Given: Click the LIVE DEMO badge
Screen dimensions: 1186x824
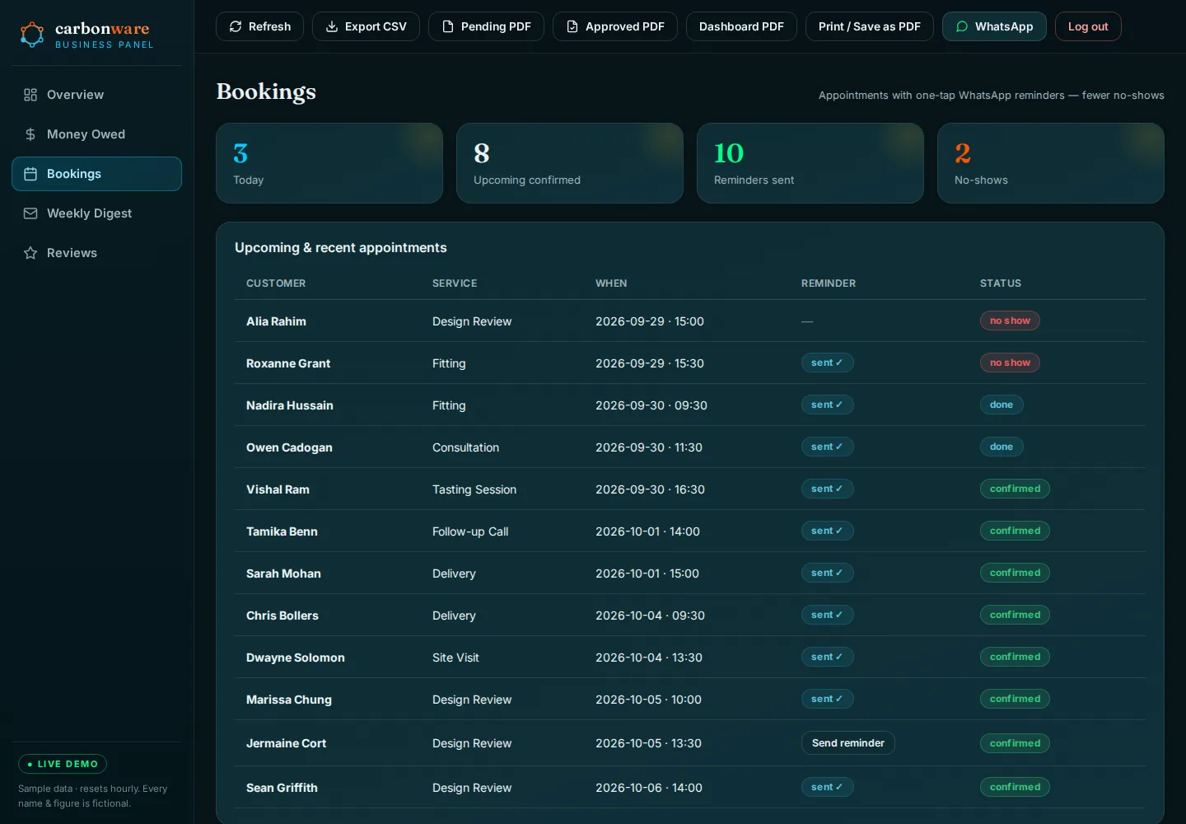Looking at the screenshot, I should [63, 764].
